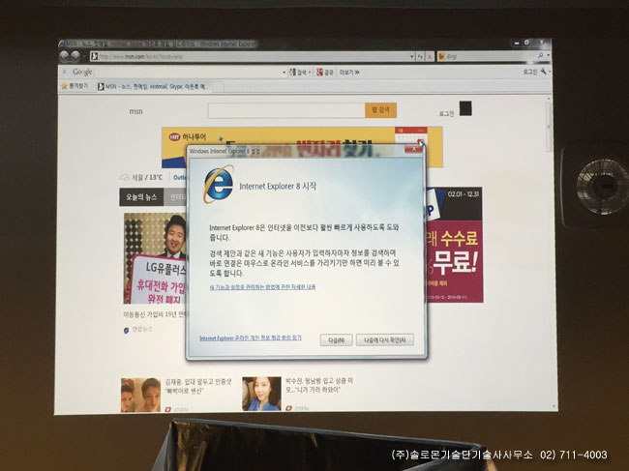
Task: Select the 오늘의 뉴스 tab
Action: 141,197
